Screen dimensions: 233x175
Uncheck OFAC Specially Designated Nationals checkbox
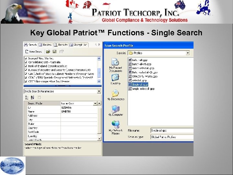26,78
